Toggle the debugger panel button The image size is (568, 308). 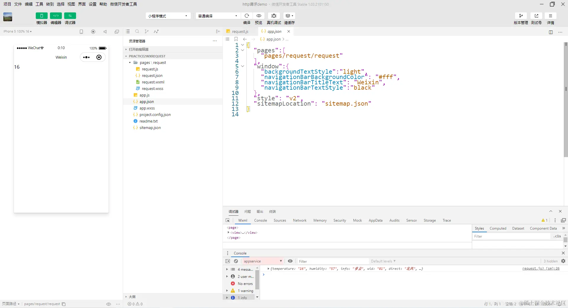click(x=70, y=16)
